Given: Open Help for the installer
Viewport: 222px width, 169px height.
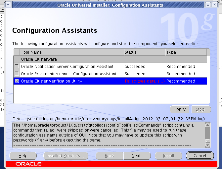Looking at the screenshot, I should point(23,156).
